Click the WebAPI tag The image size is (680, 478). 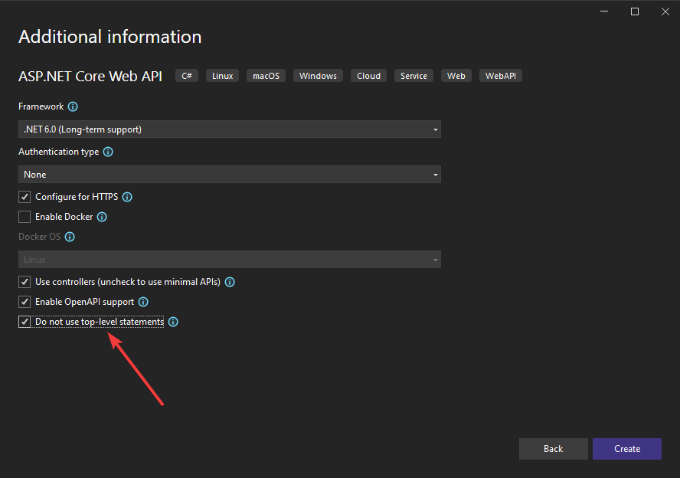(x=501, y=76)
